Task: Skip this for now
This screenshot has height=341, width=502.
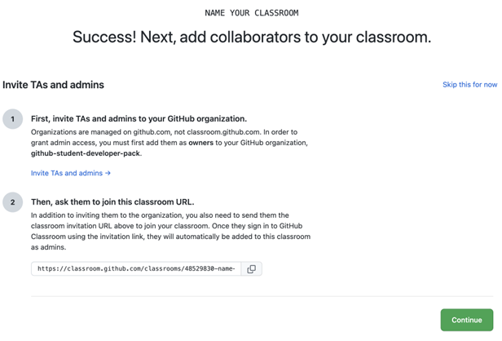Action: click(x=469, y=85)
